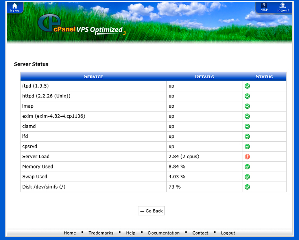Click green status icon for Disk /dev/simfs
The width and height of the screenshot is (299, 240).
click(247, 187)
